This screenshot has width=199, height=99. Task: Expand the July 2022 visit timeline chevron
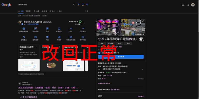click(x=142, y=69)
